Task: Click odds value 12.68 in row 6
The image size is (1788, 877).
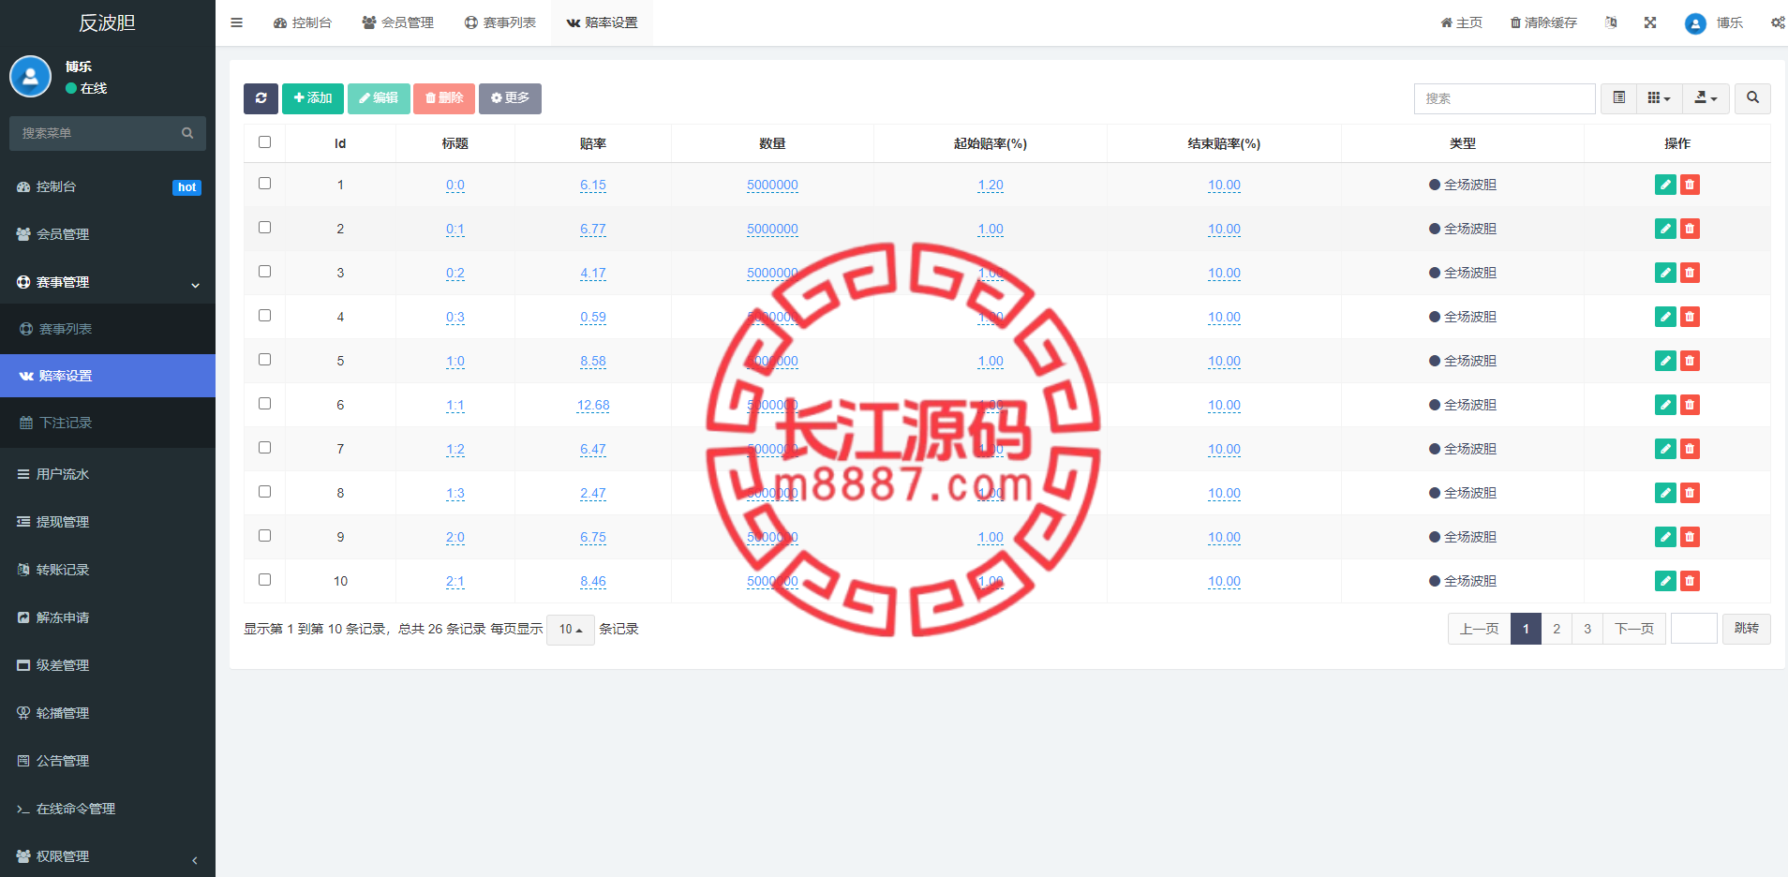Action: pos(593,405)
